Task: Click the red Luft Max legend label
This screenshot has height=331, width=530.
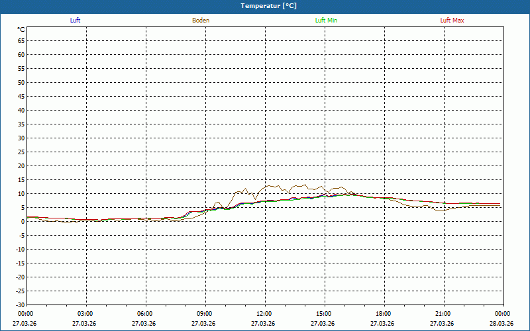Action: tap(452, 21)
